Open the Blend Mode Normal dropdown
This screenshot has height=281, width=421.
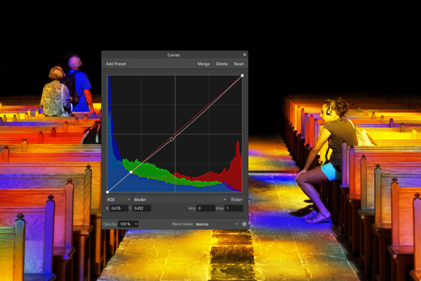[217, 224]
